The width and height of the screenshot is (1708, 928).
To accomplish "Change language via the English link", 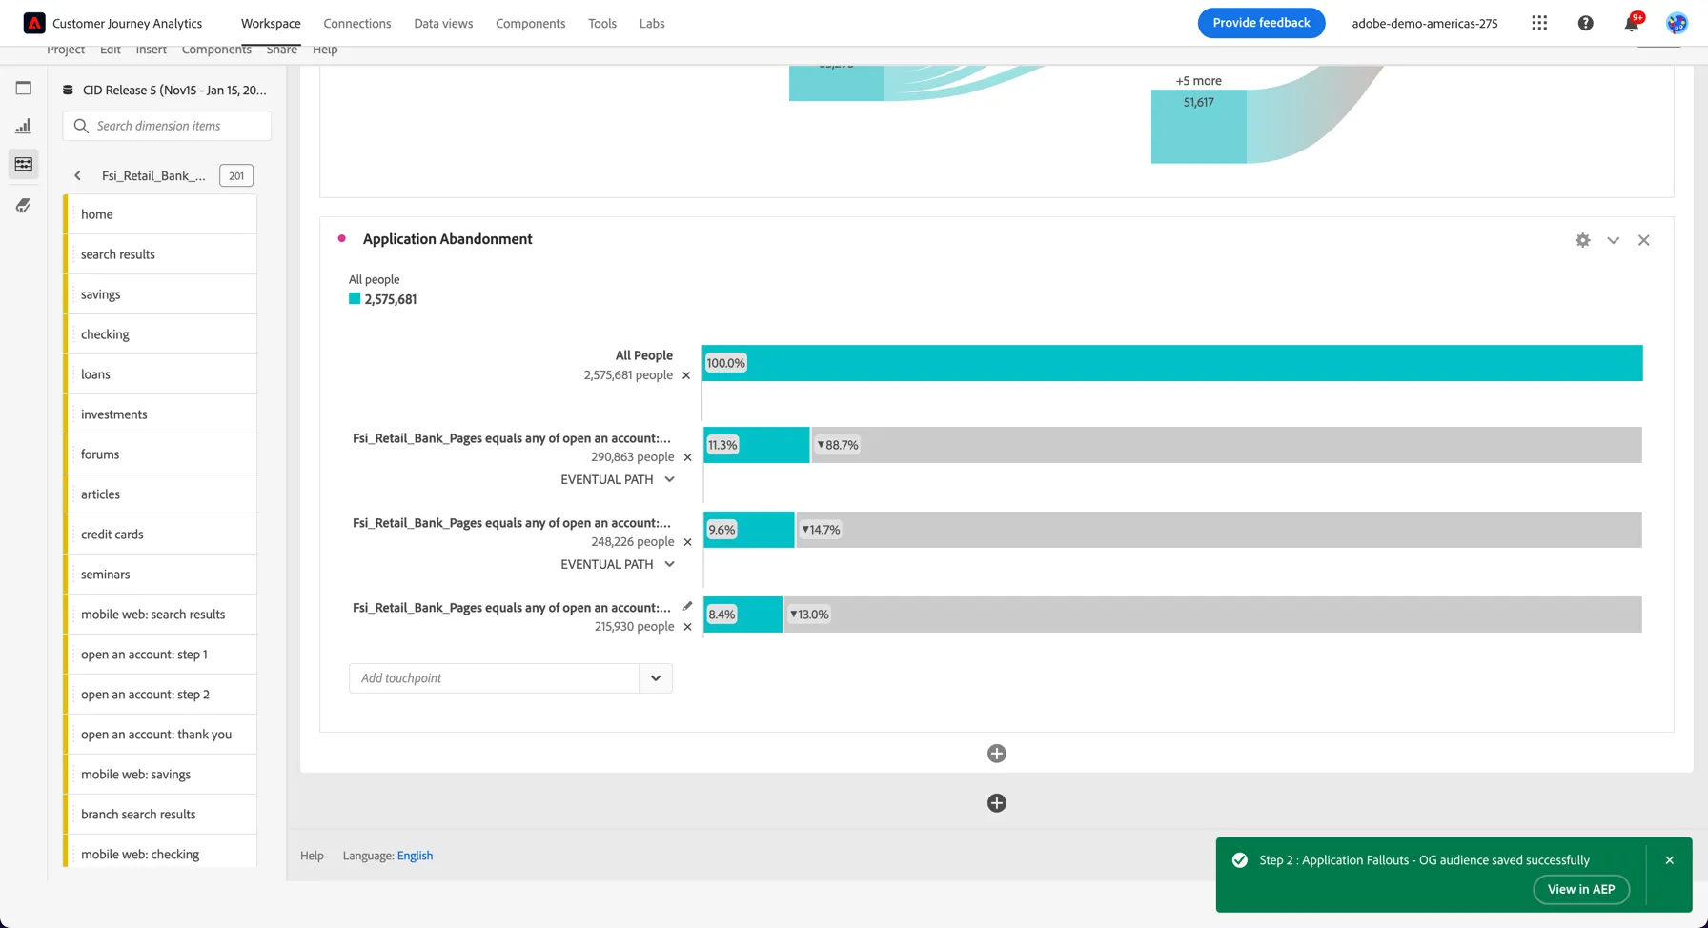I will click(x=415, y=856).
